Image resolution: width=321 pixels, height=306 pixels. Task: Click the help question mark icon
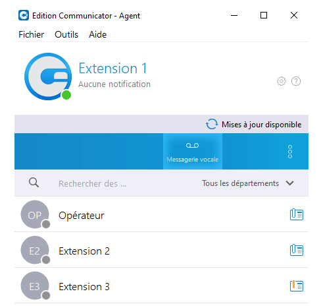296,81
